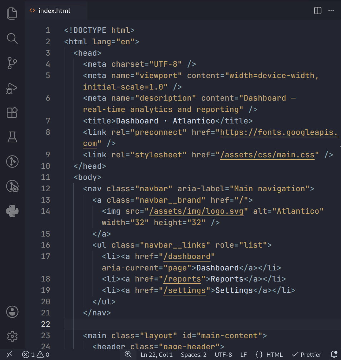The image size is (341, 360).
Task: Open the Run and Debug view
Action: pyautogui.click(x=12, y=88)
